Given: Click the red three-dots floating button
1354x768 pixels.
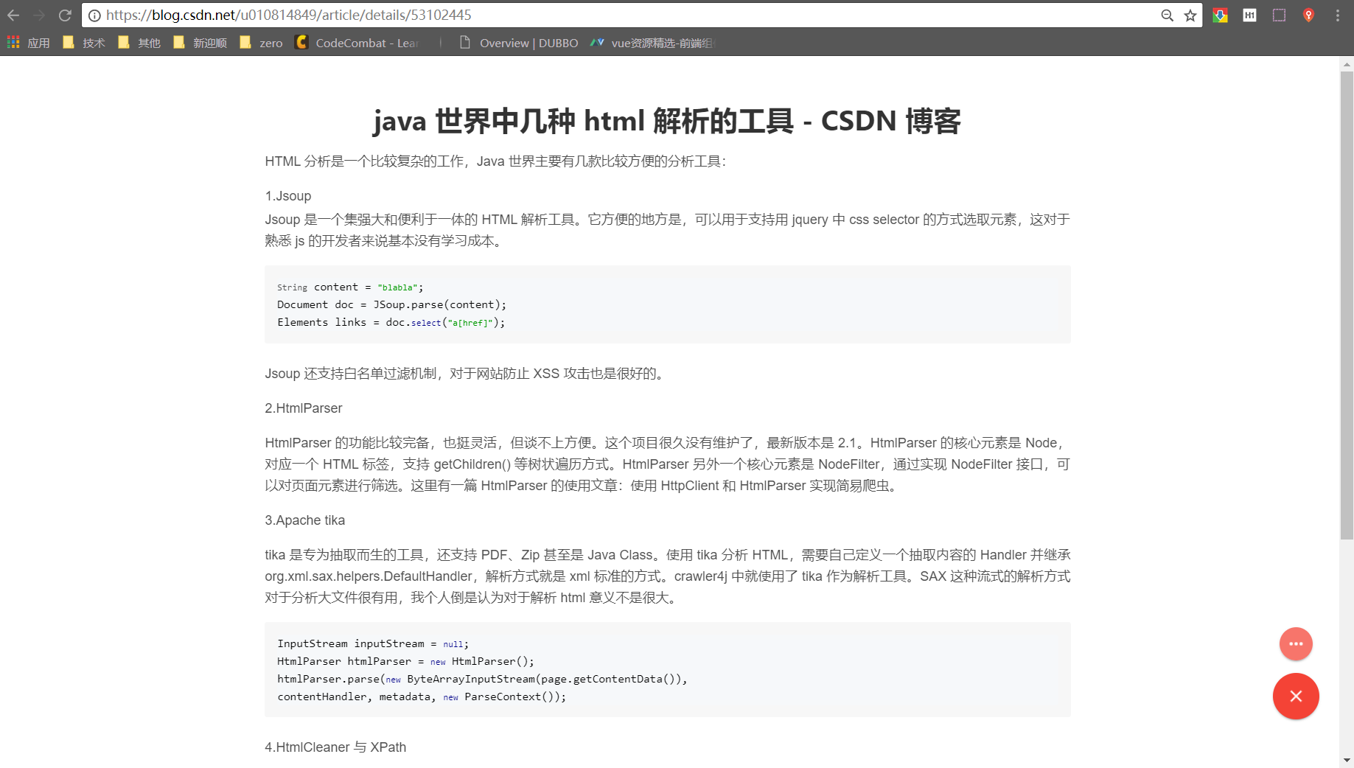Looking at the screenshot, I should (x=1296, y=644).
